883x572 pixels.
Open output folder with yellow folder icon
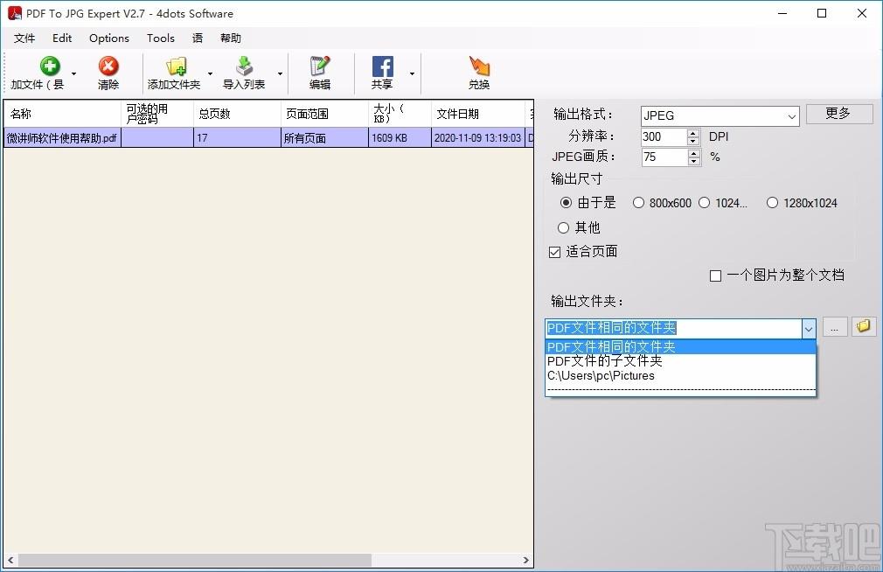[863, 326]
